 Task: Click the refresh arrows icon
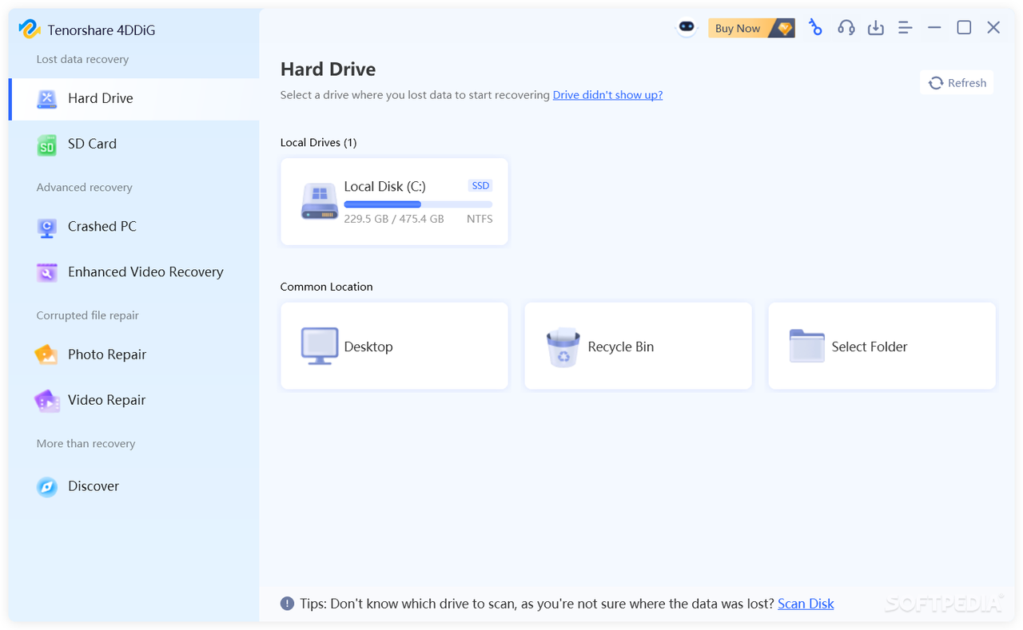936,83
